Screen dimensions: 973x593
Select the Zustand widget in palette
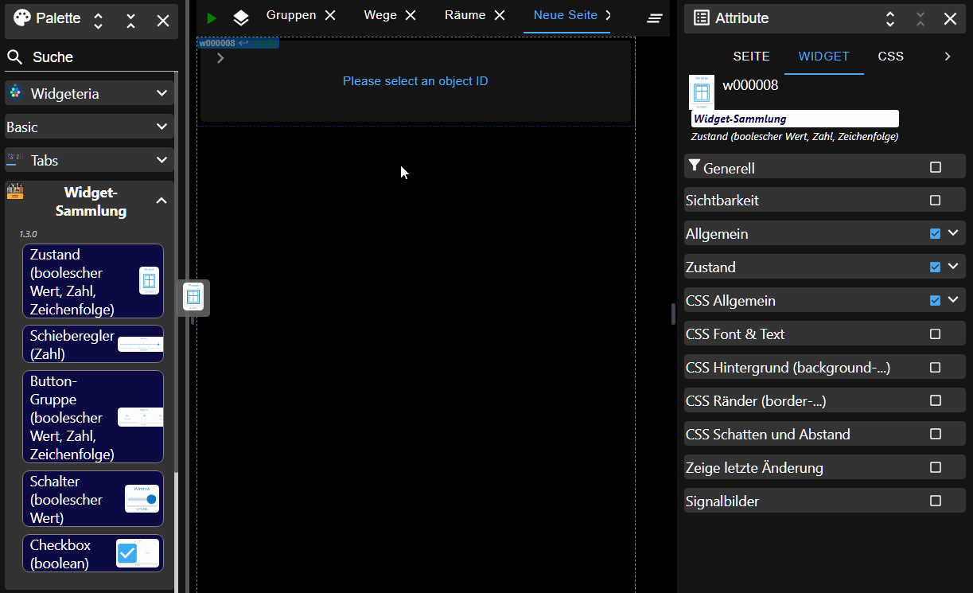tap(93, 281)
